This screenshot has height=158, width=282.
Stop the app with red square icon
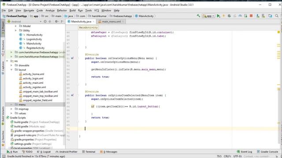coord(251,16)
